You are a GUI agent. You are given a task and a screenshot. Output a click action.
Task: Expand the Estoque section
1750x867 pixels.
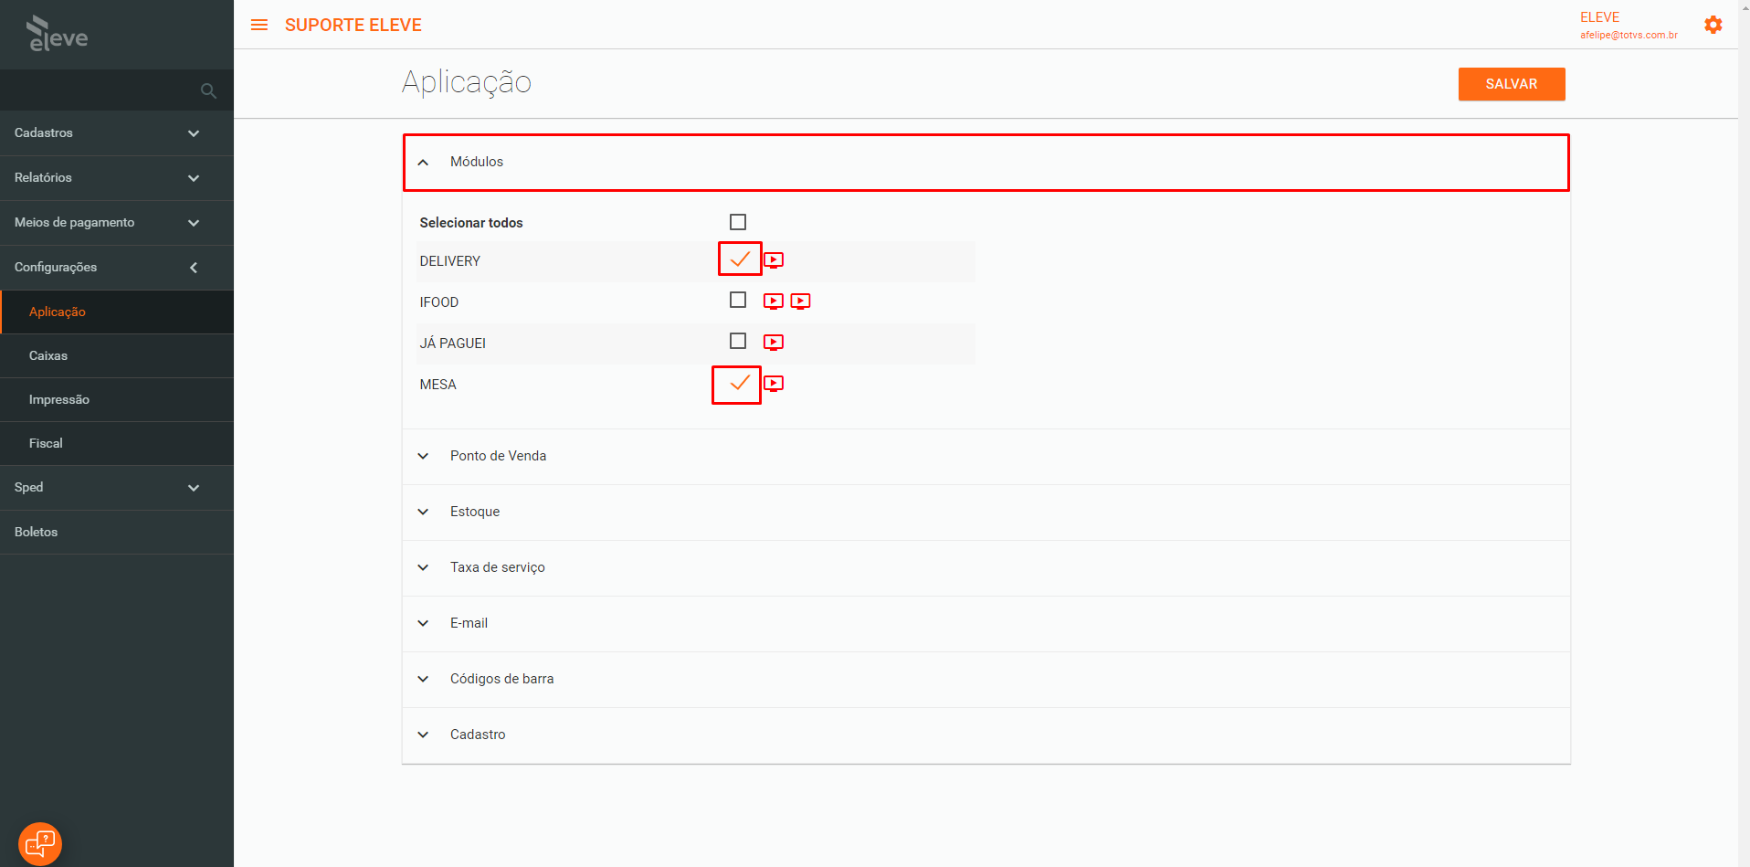(986, 512)
